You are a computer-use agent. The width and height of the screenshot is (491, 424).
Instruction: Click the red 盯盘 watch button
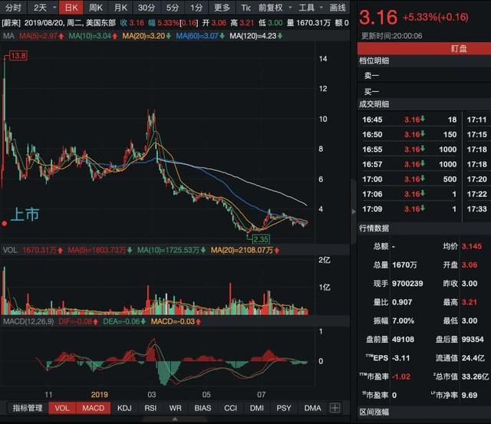(x=460, y=48)
